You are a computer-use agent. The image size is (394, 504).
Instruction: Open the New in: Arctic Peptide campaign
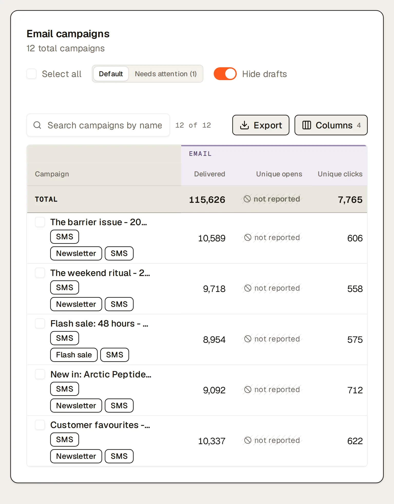(101, 374)
